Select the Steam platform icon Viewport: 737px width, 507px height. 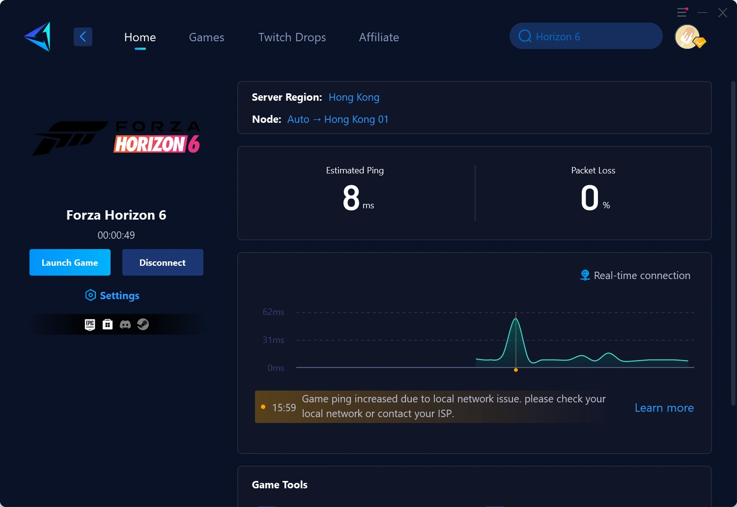coord(143,324)
